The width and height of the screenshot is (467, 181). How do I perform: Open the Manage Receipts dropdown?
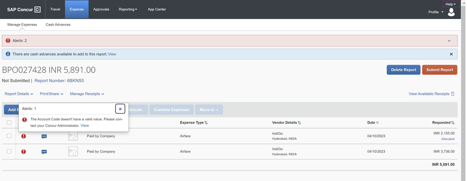pyautogui.click(x=87, y=94)
